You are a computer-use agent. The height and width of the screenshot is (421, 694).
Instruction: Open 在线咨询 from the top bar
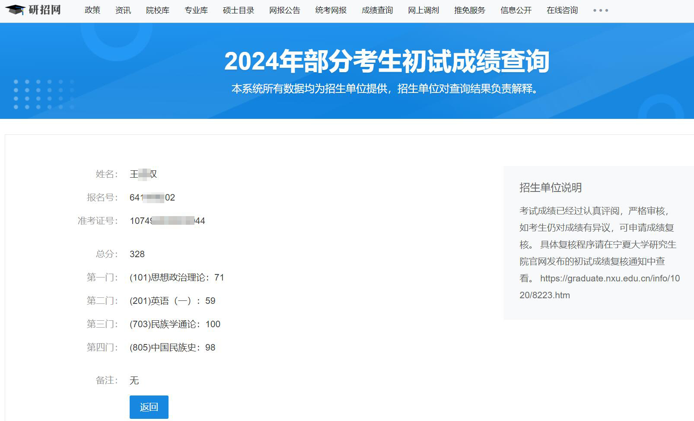(x=562, y=10)
